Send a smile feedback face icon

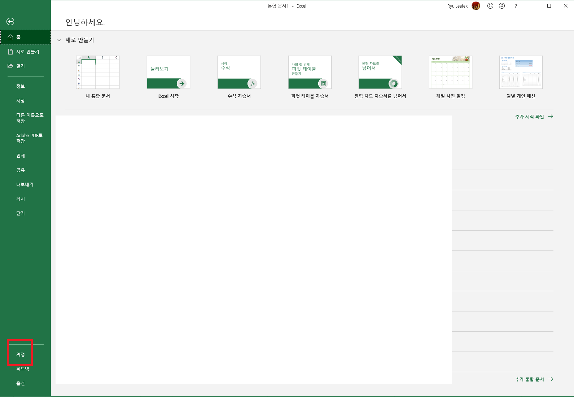click(x=490, y=6)
